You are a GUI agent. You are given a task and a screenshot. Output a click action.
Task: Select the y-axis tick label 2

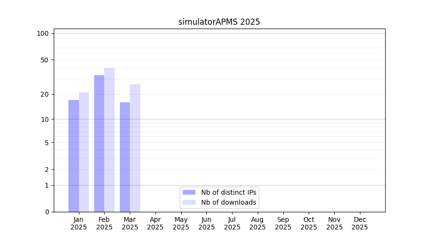pyautogui.click(x=47, y=170)
